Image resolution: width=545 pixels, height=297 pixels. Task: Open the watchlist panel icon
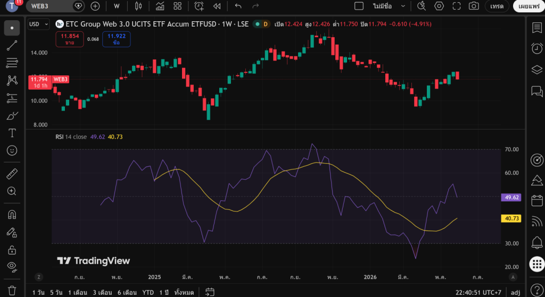click(536, 28)
